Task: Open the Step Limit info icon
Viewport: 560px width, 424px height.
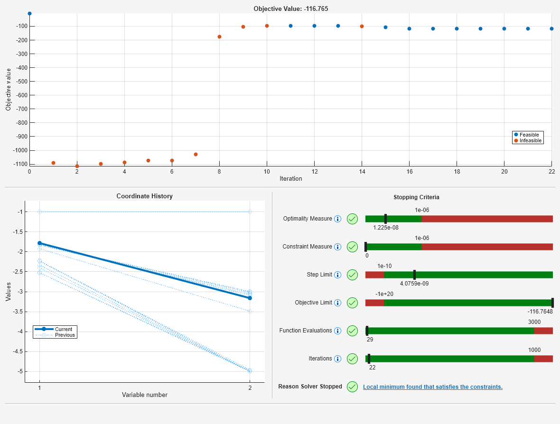Action: click(338, 275)
